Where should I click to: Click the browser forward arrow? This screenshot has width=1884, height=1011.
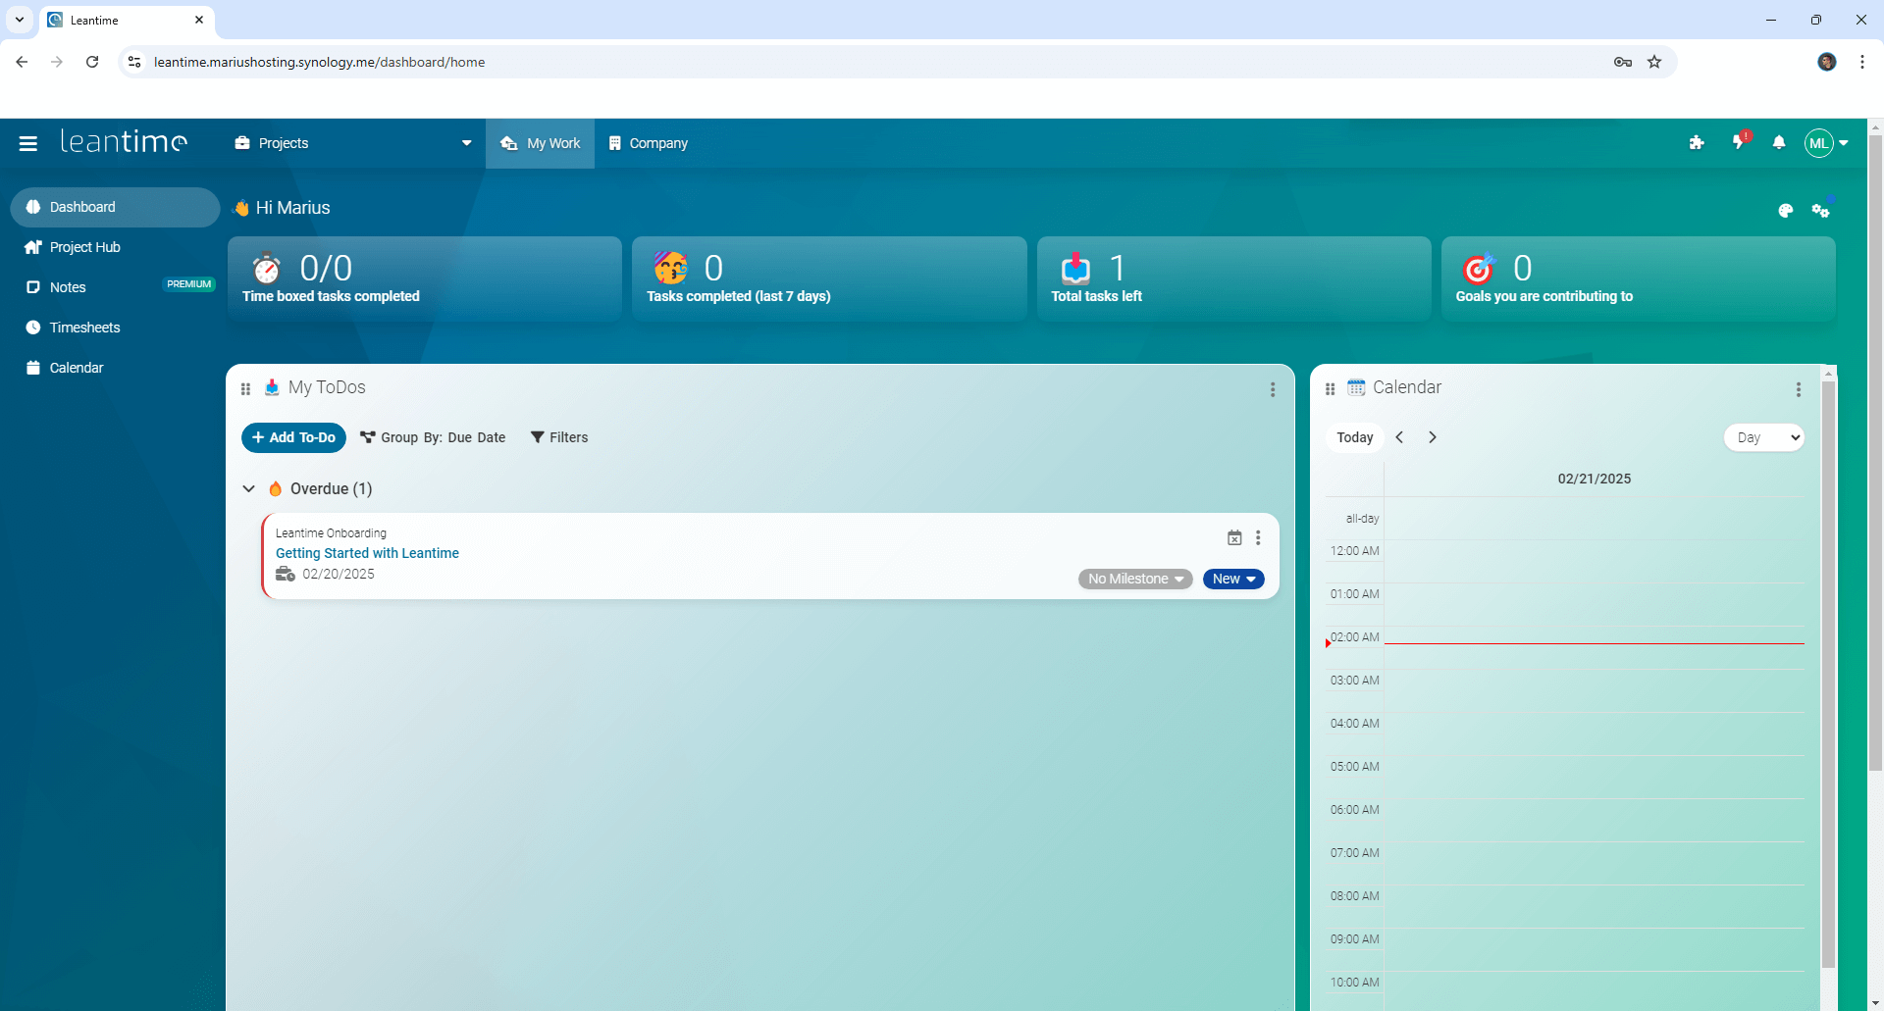coord(57,62)
